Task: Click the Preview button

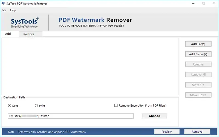Action: [x=167, y=132]
